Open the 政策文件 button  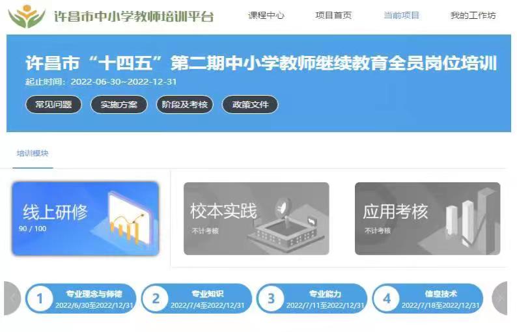point(250,105)
